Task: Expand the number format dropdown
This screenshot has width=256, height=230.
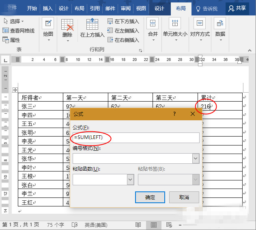Action: pyautogui.click(x=196, y=158)
